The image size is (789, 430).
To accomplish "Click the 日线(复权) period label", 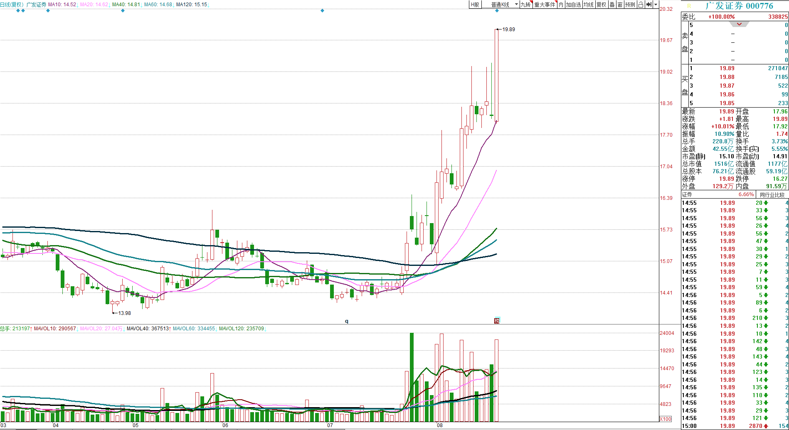I will [12, 5].
